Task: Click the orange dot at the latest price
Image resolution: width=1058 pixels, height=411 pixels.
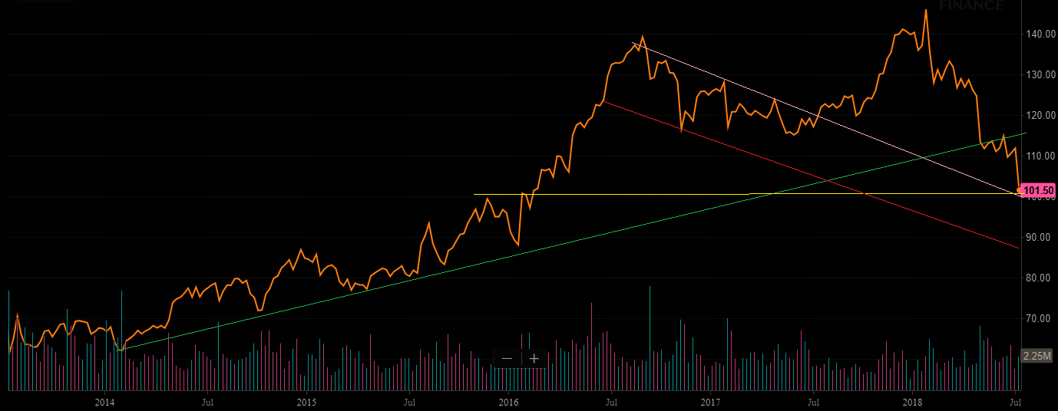Action: click(x=1019, y=190)
